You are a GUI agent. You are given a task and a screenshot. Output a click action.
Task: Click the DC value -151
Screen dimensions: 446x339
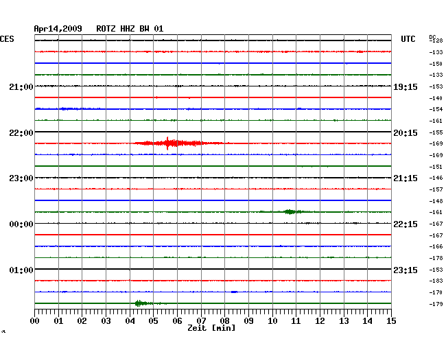coord(436,167)
